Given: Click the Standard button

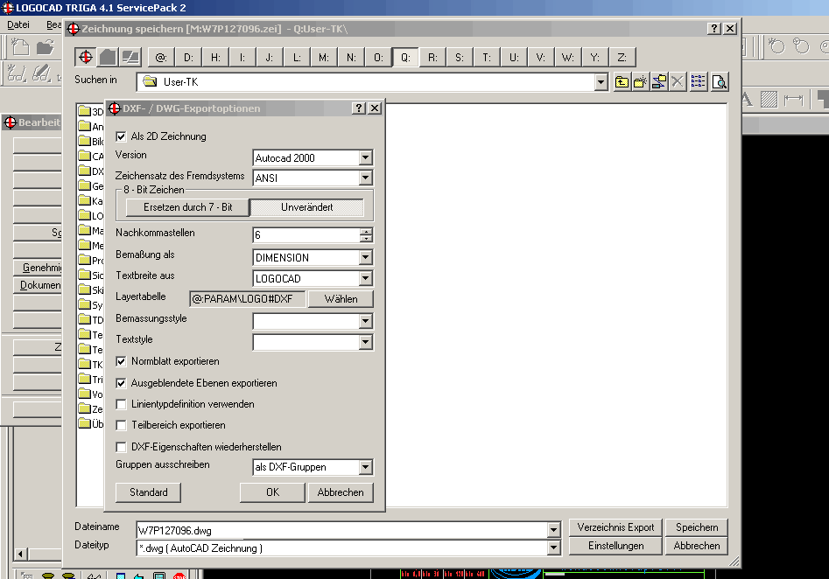Looking at the screenshot, I should coord(149,492).
